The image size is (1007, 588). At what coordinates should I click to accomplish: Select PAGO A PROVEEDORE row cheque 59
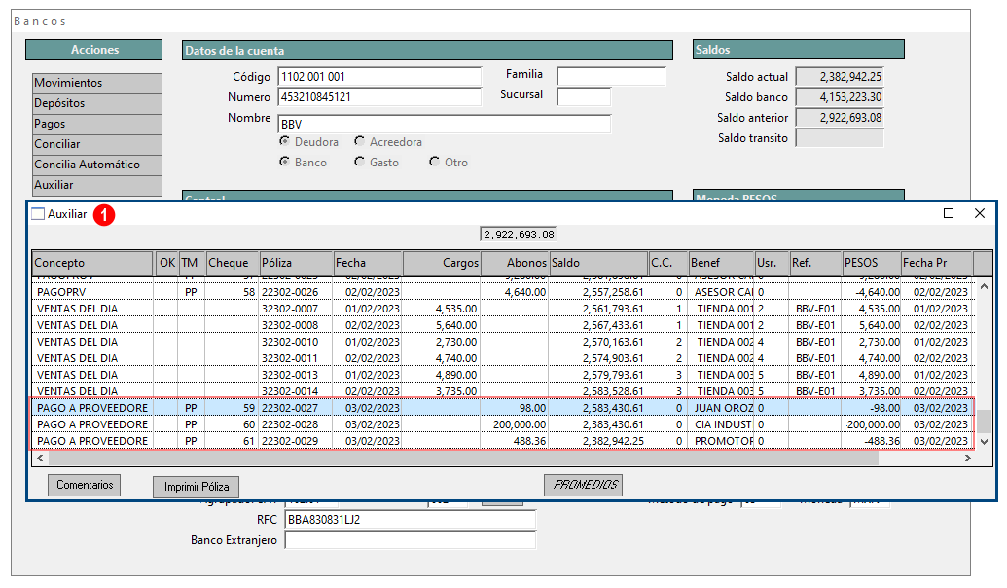tap(504, 408)
